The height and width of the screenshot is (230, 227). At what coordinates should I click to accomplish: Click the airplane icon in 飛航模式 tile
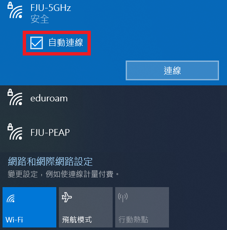[67, 197]
